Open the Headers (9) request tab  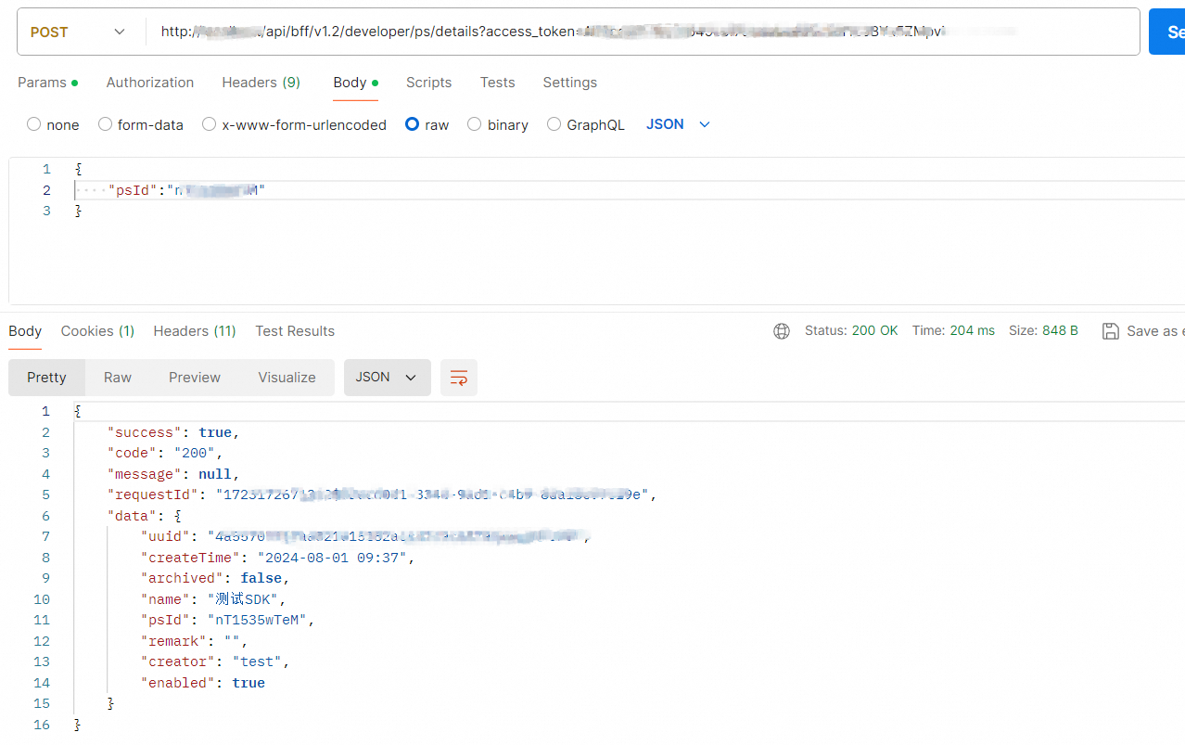pos(261,83)
